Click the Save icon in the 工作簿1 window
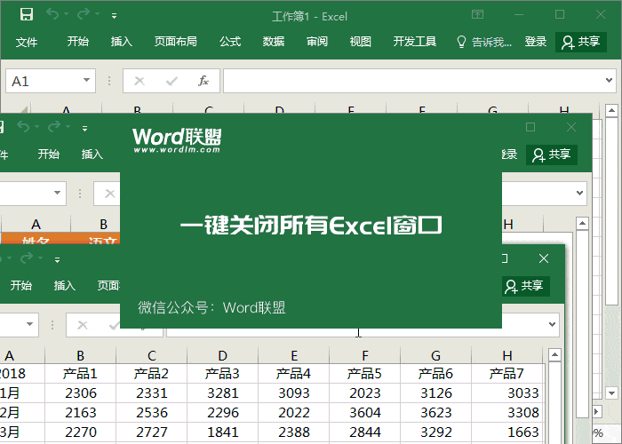This screenshot has width=622, height=444. click(x=27, y=15)
